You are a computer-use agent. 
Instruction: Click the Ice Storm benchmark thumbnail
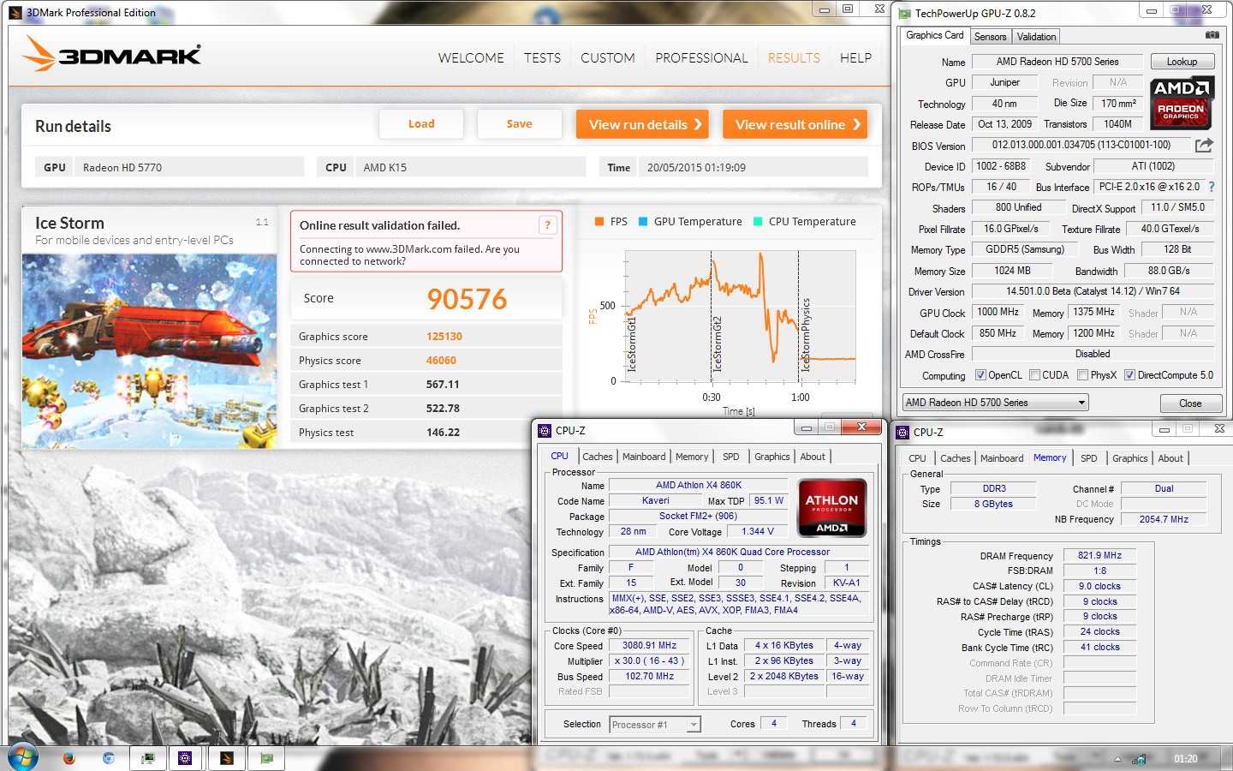[149, 351]
